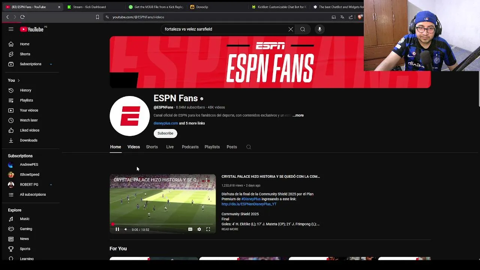Reload the page in the browser

[22, 17]
